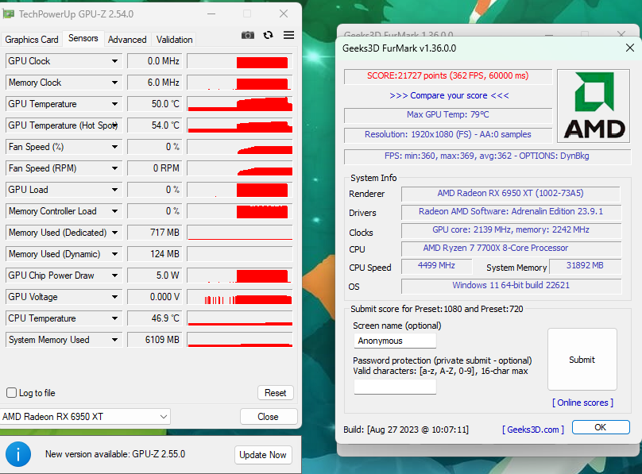Click the blue info icon in update bar
Screen dimensions: 642x474
pyautogui.click(x=18, y=454)
